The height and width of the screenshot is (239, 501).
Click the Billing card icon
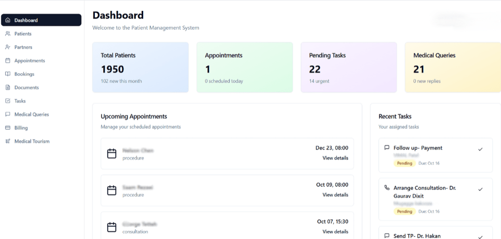(x=8, y=128)
